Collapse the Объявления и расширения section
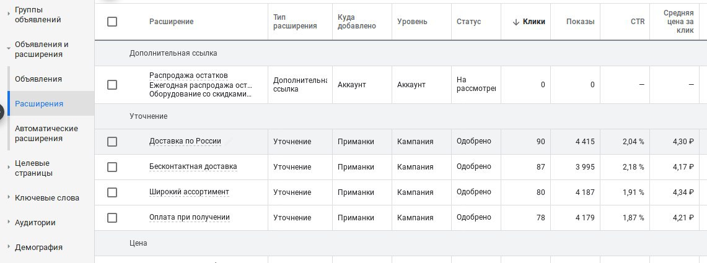This screenshot has width=707, height=263. point(41,50)
